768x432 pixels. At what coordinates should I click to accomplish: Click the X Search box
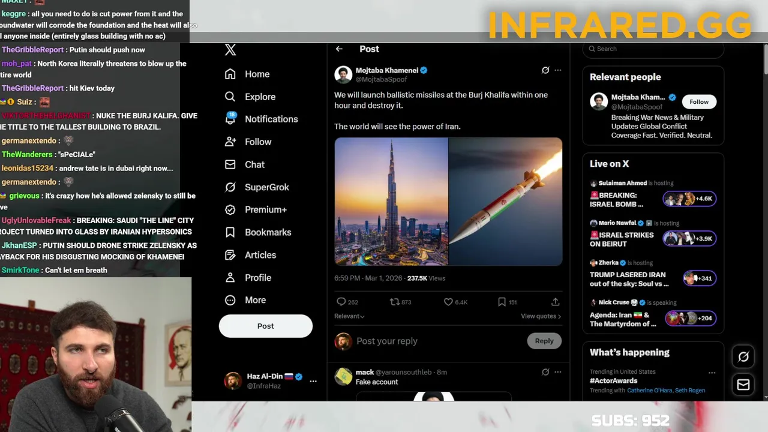pos(653,49)
